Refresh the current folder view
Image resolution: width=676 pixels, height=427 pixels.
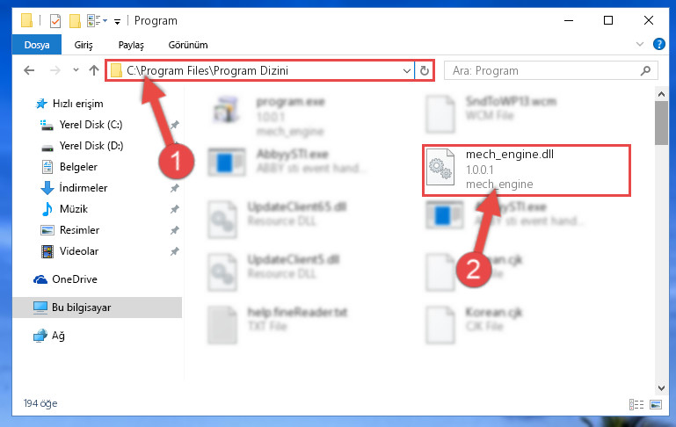pyautogui.click(x=425, y=70)
